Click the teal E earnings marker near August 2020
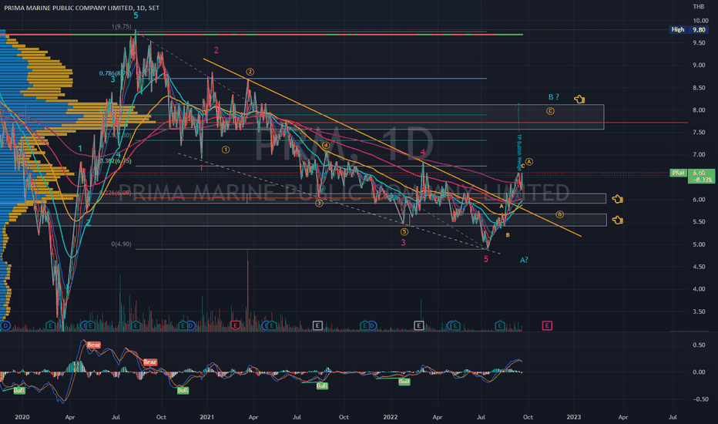The height and width of the screenshot is (424, 718). [x=136, y=325]
